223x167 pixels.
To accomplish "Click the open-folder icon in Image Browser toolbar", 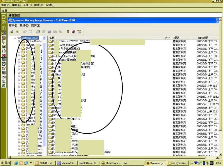I will coord(12,32).
